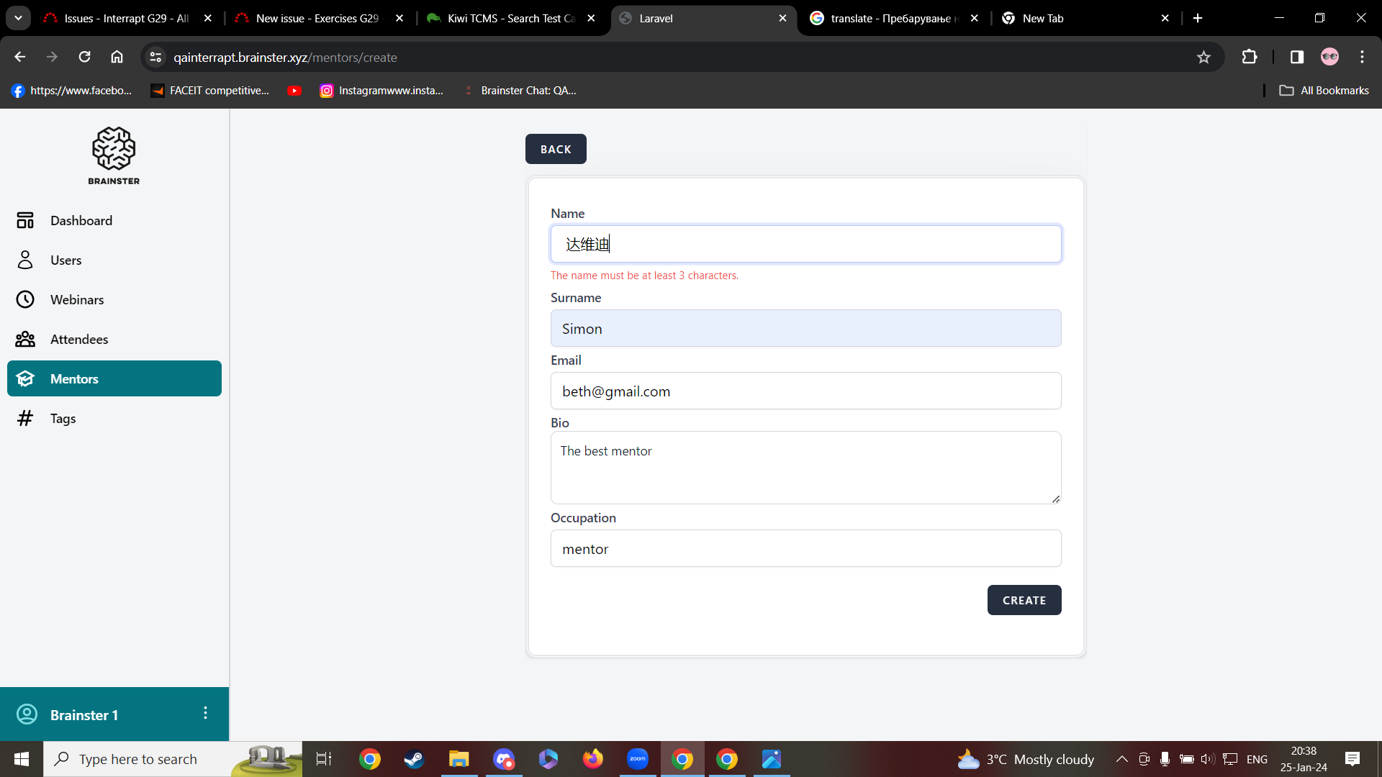The height and width of the screenshot is (777, 1382).
Task: Open browser extensions puzzle icon
Action: [1250, 58]
